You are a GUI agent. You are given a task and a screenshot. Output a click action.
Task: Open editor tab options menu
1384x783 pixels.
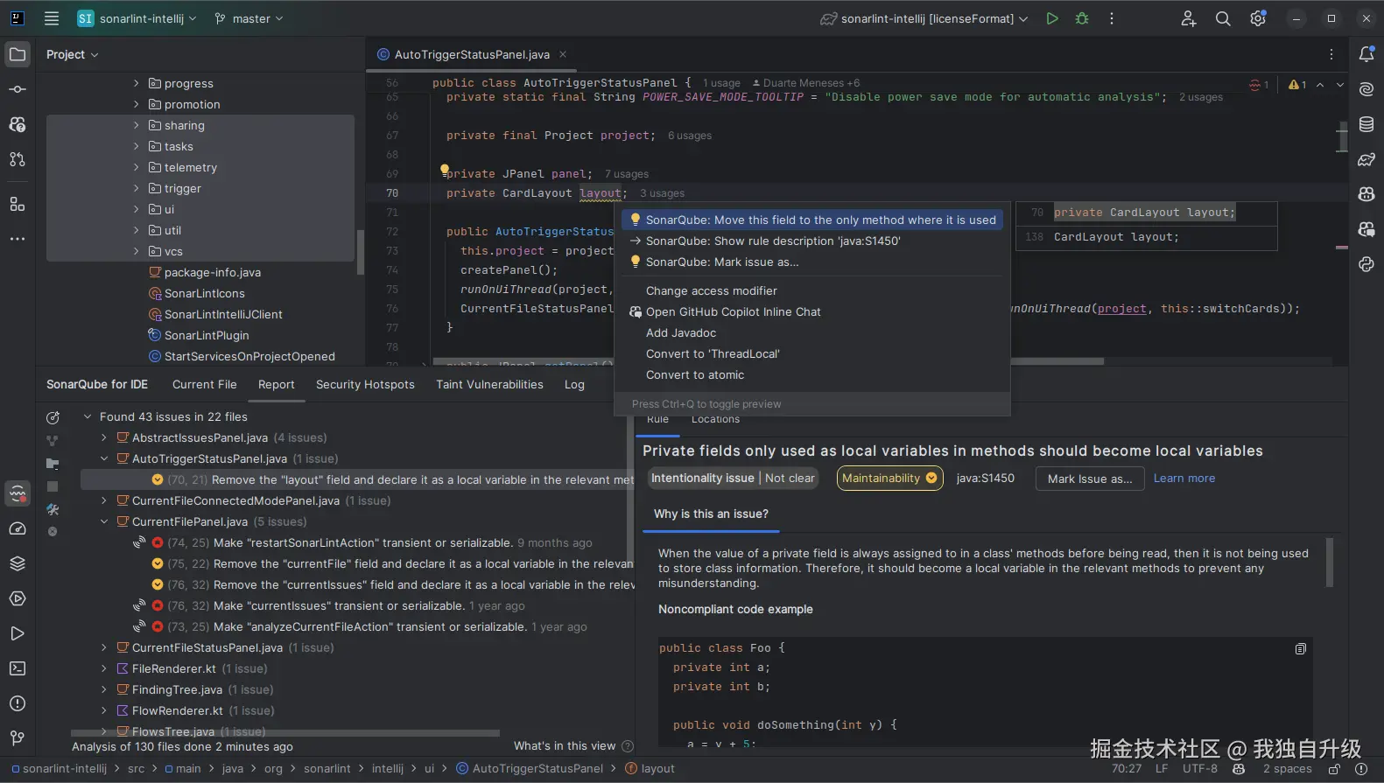pos(1331,54)
